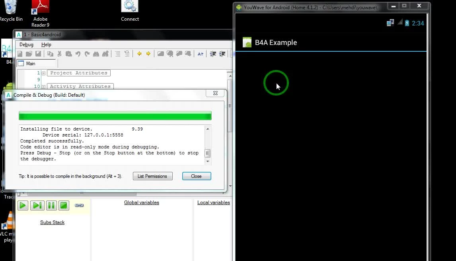Click the uncomment lines icon
Viewport: 456px width, 261px height.
coord(127,54)
